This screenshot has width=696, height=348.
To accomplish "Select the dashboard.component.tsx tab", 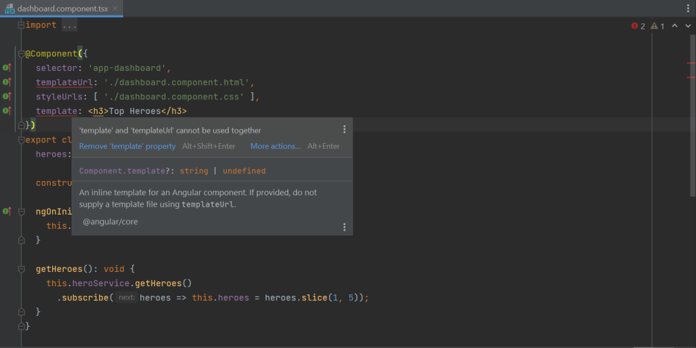I will (62, 8).
